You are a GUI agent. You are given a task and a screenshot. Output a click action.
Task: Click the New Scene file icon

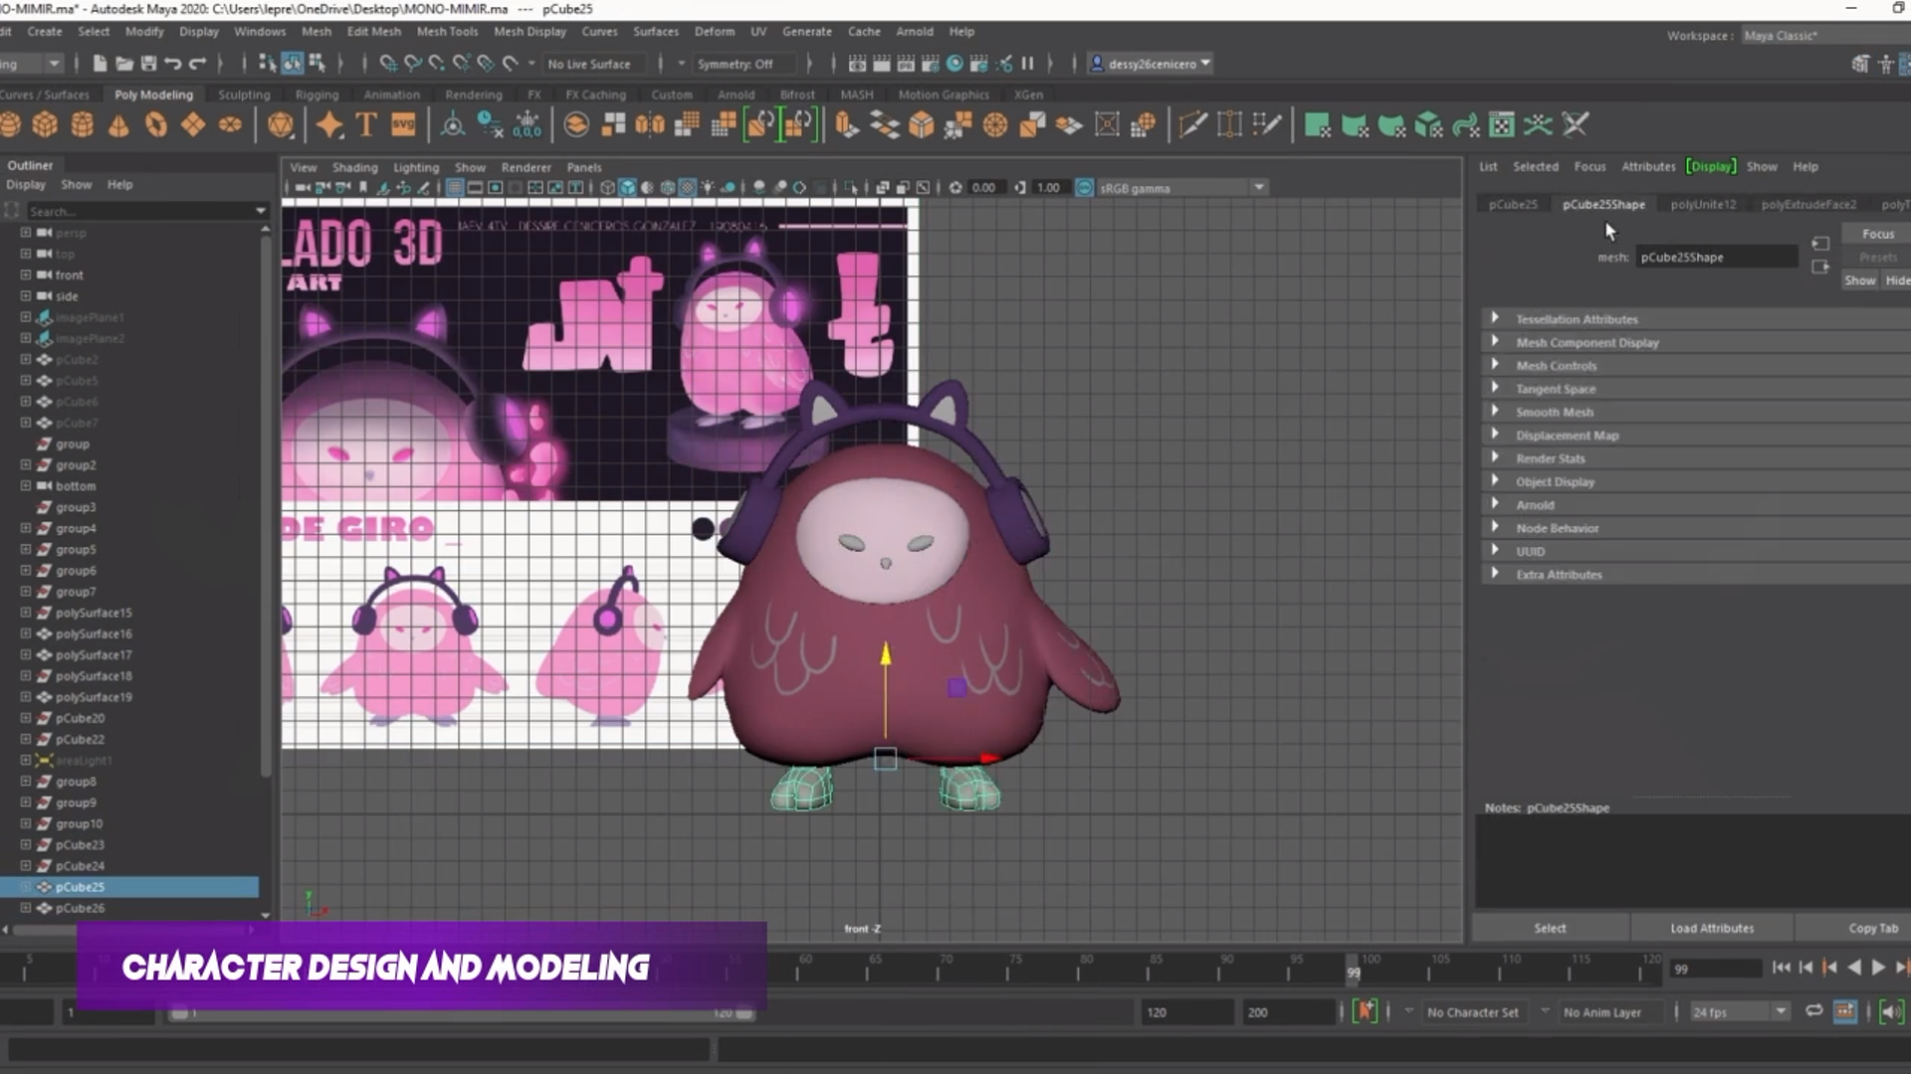pyautogui.click(x=100, y=64)
